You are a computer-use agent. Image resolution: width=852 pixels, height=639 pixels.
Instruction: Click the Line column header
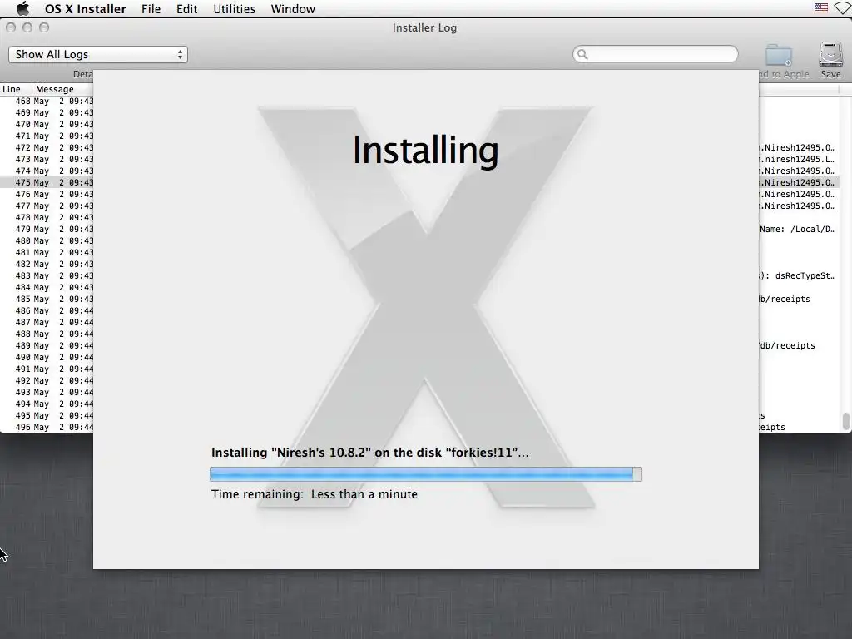tap(12, 89)
